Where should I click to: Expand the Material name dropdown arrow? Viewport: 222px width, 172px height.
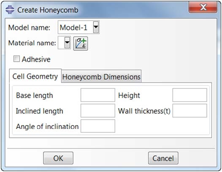click(x=67, y=43)
